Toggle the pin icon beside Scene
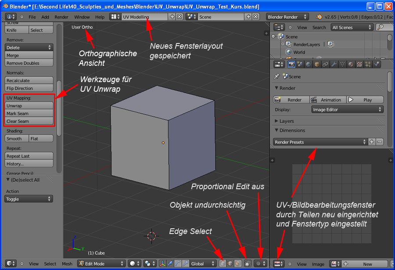395x270 pixels. (x=276, y=76)
